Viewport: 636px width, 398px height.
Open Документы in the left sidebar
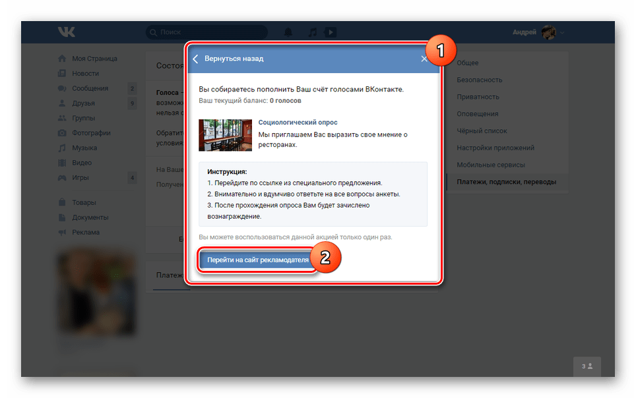pos(90,217)
